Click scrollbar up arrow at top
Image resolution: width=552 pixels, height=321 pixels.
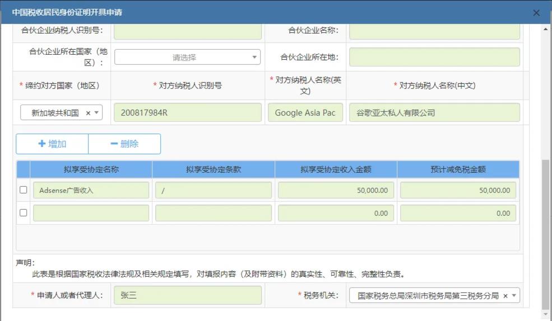pyautogui.click(x=546, y=29)
